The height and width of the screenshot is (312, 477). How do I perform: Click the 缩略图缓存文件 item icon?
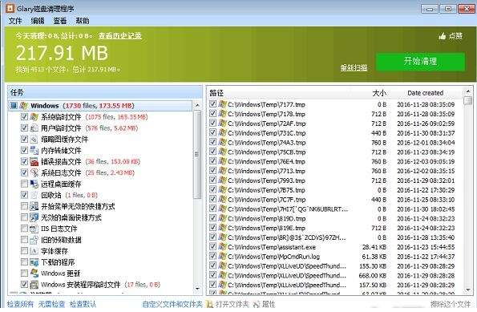point(34,140)
